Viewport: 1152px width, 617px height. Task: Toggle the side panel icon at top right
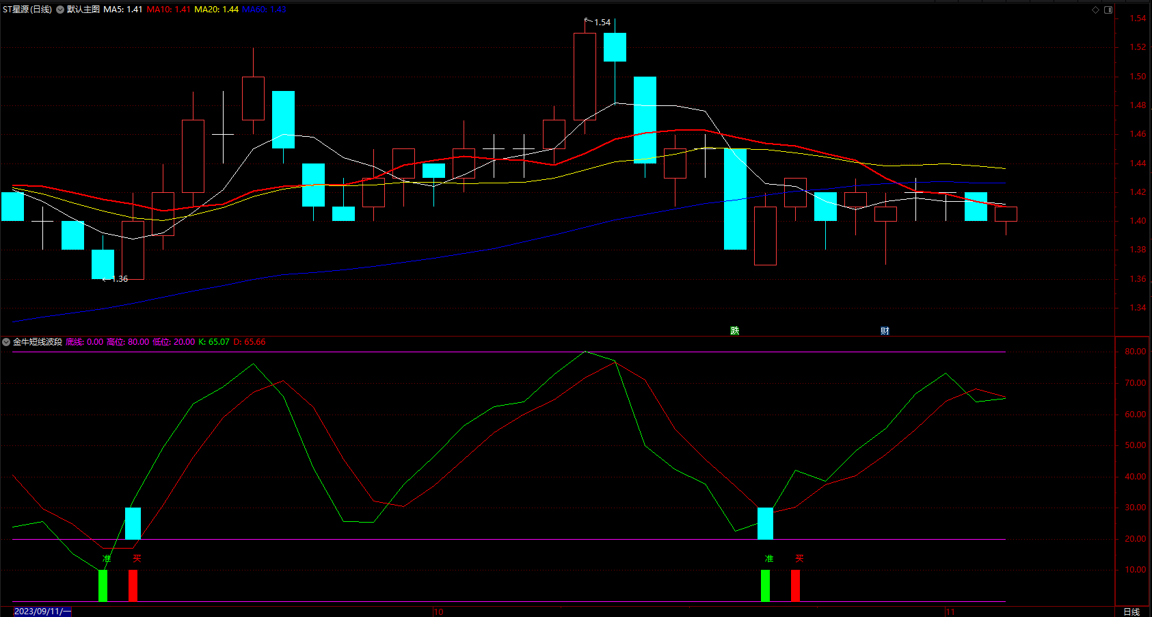(1108, 10)
